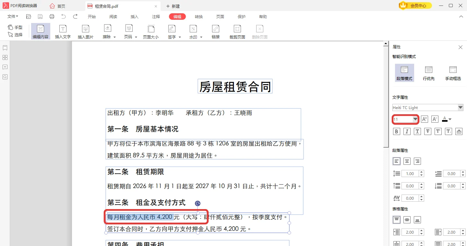Decrease font size with A- button
The width and height of the screenshot is (467, 246).
click(x=435, y=119)
